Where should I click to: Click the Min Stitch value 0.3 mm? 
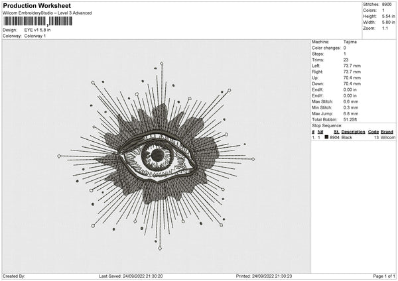coord(351,107)
